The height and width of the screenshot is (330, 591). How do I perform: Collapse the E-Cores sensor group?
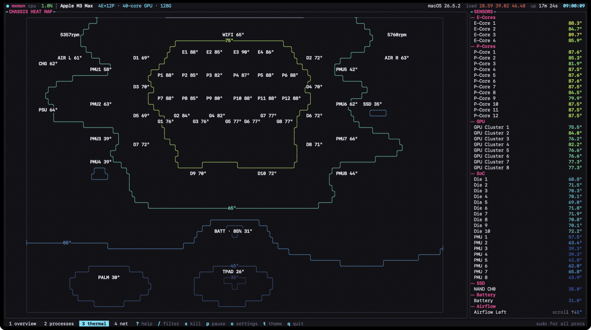tap(483, 17)
